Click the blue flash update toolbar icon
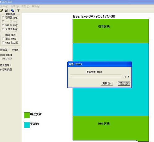This screenshot has height=142, width=154. [12, 10]
